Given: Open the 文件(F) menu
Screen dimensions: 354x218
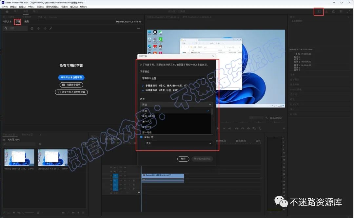Looking at the screenshot, I should click(5, 7).
